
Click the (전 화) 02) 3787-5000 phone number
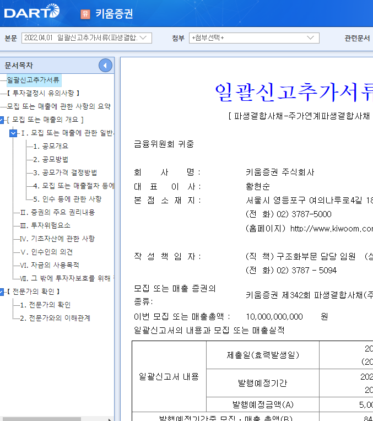click(x=289, y=214)
